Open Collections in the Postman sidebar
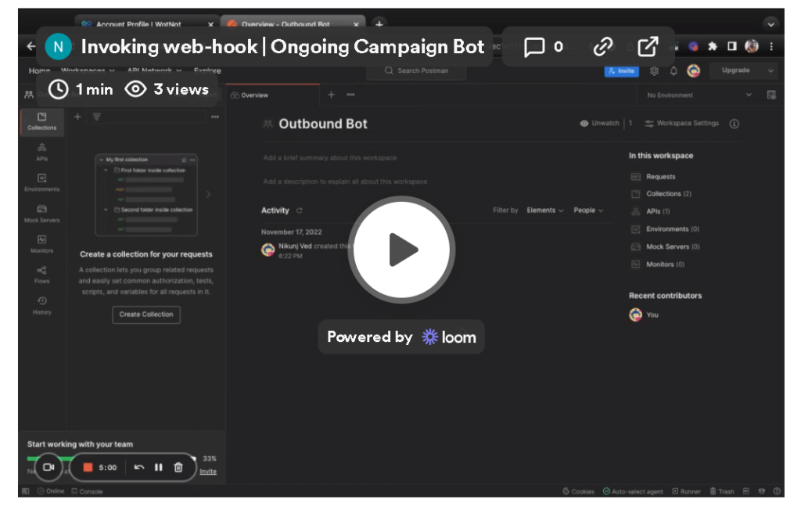 tap(42, 121)
